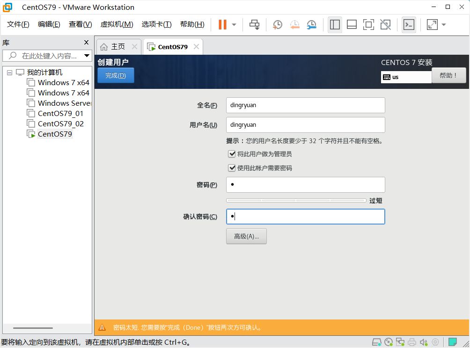This screenshot has width=470, height=348.
Task: Open the 选项卡(T) menu
Action: (x=156, y=24)
